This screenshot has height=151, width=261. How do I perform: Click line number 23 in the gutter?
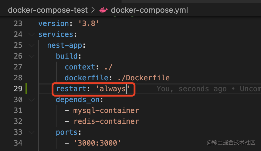(18, 24)
